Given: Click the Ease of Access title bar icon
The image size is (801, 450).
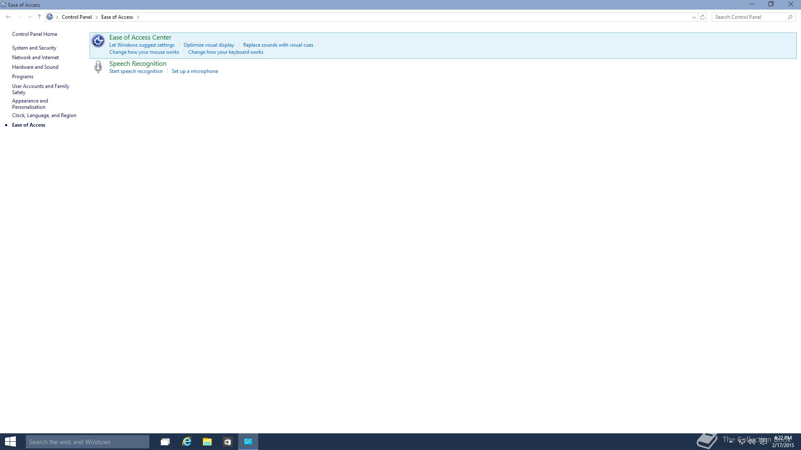Looking at the screenshot, I should tap(3, 5).
